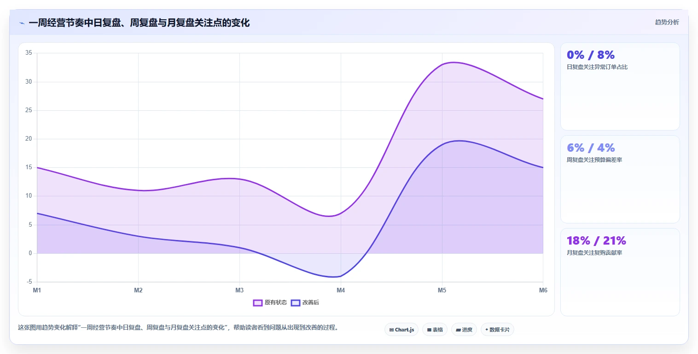Click the 日复盘关注异常订单占比 label
This screenshot has width=698, height=354.
(597, 67)
